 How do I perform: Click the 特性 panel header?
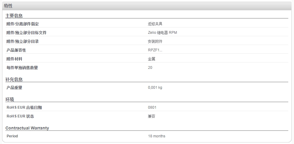click(147, 6)
